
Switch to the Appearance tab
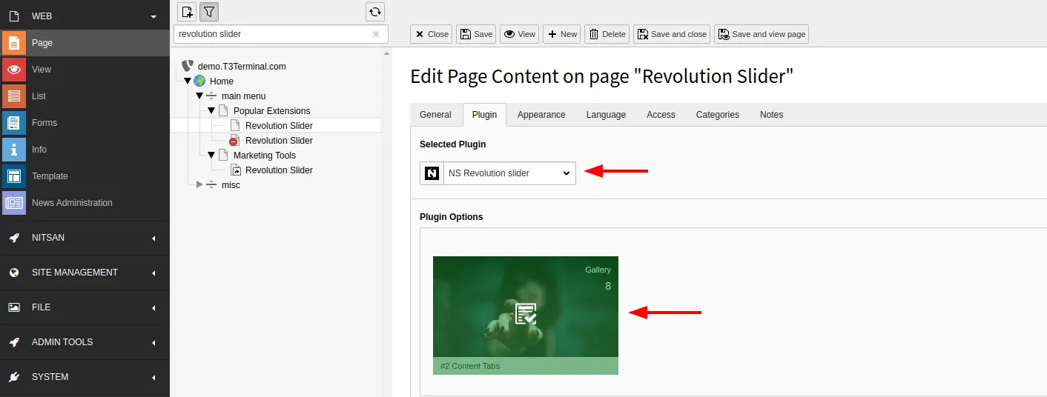click(x=541, y=115)
